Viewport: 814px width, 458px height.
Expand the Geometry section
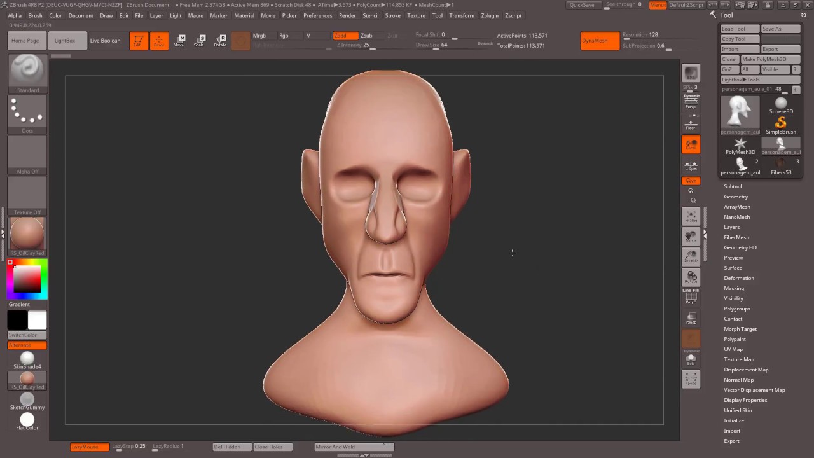click(x=736, y=197)
